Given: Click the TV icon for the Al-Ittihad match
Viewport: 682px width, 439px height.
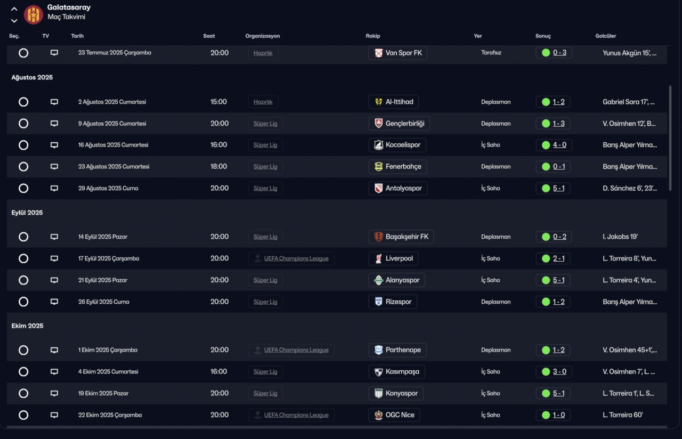Looking at the screenshot, I should point(54,102).
